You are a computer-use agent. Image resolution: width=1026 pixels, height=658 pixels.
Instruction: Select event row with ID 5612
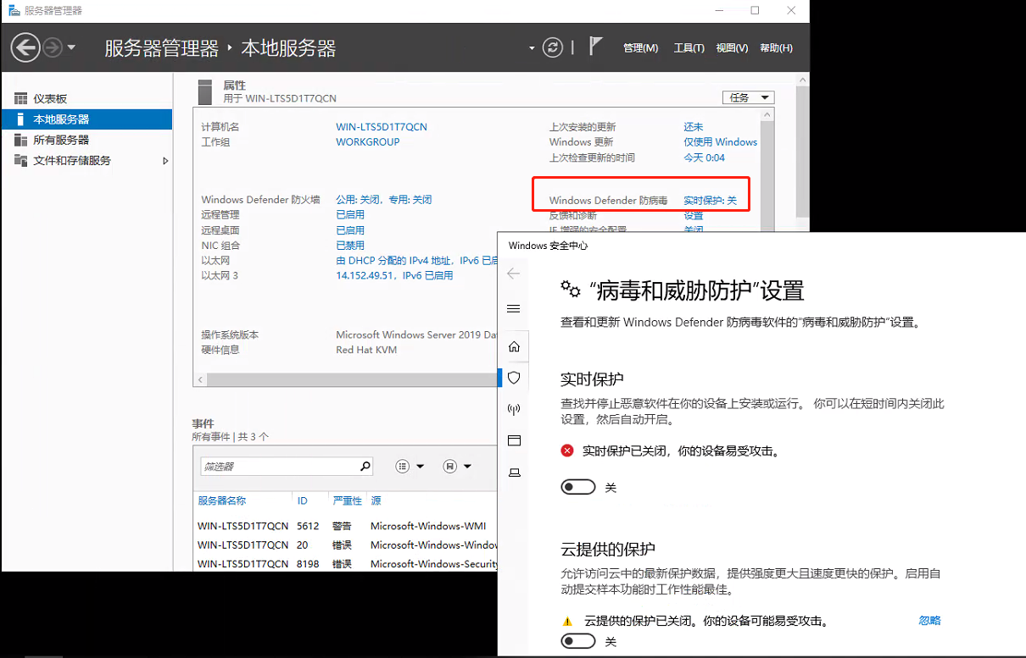[345, 526]
